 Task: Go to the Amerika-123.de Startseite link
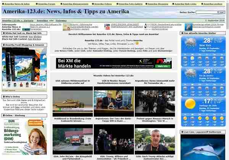(18, 21)
